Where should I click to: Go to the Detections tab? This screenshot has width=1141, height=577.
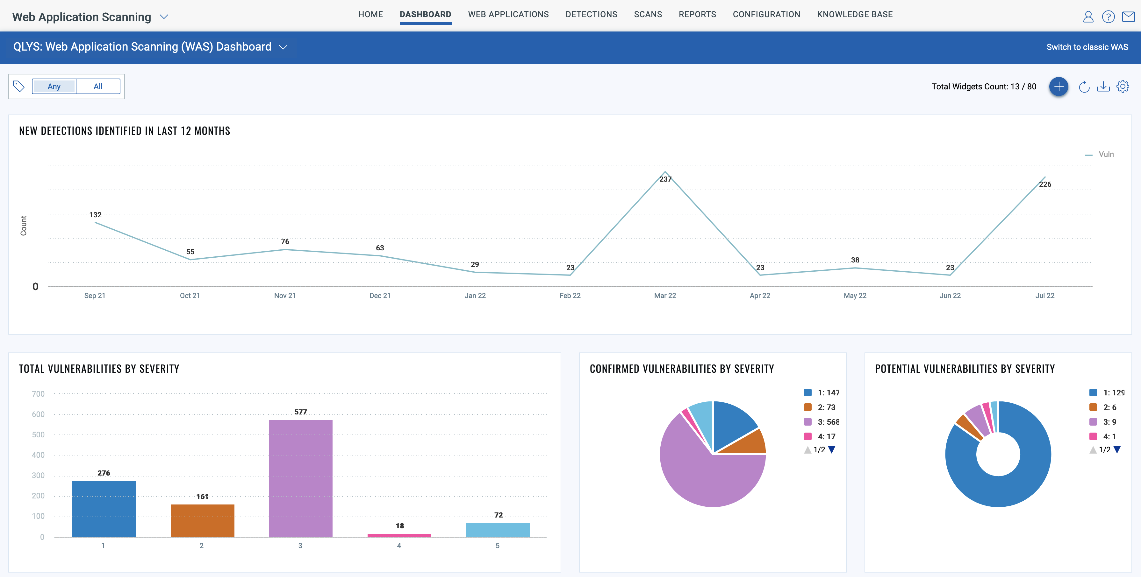click(x=591, y=14)
